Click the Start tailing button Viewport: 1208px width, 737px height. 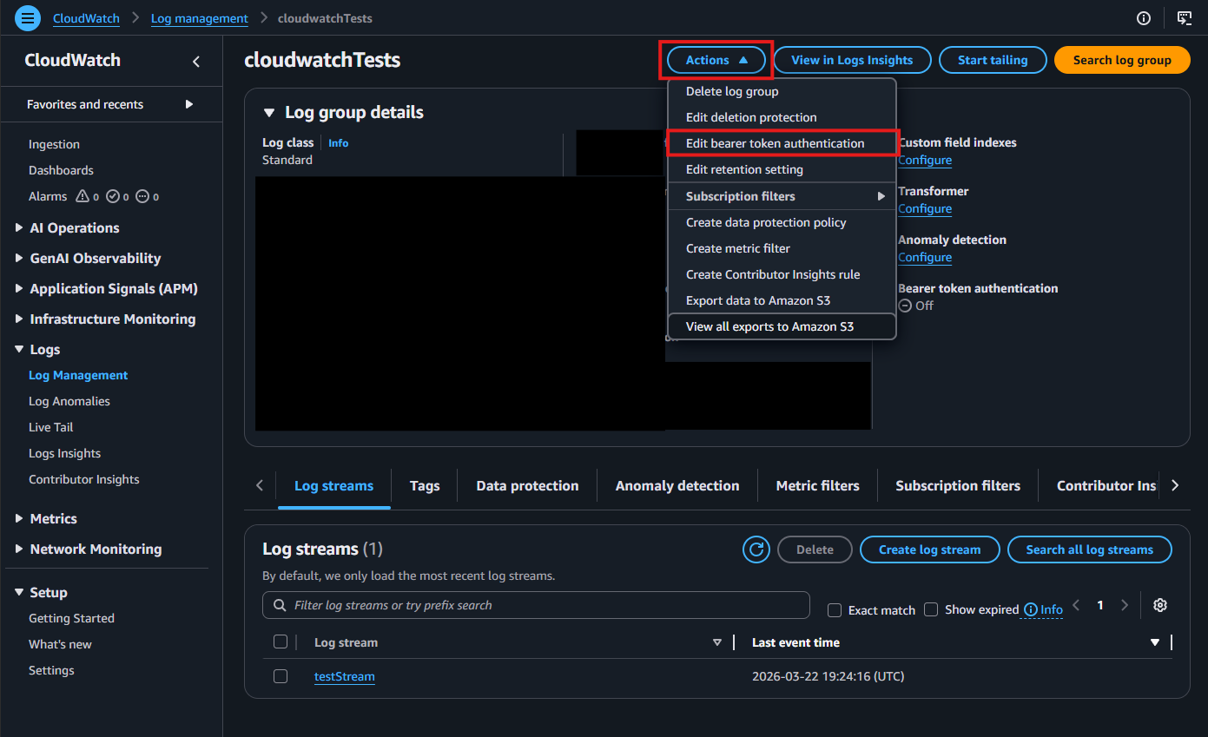(993, 60)
